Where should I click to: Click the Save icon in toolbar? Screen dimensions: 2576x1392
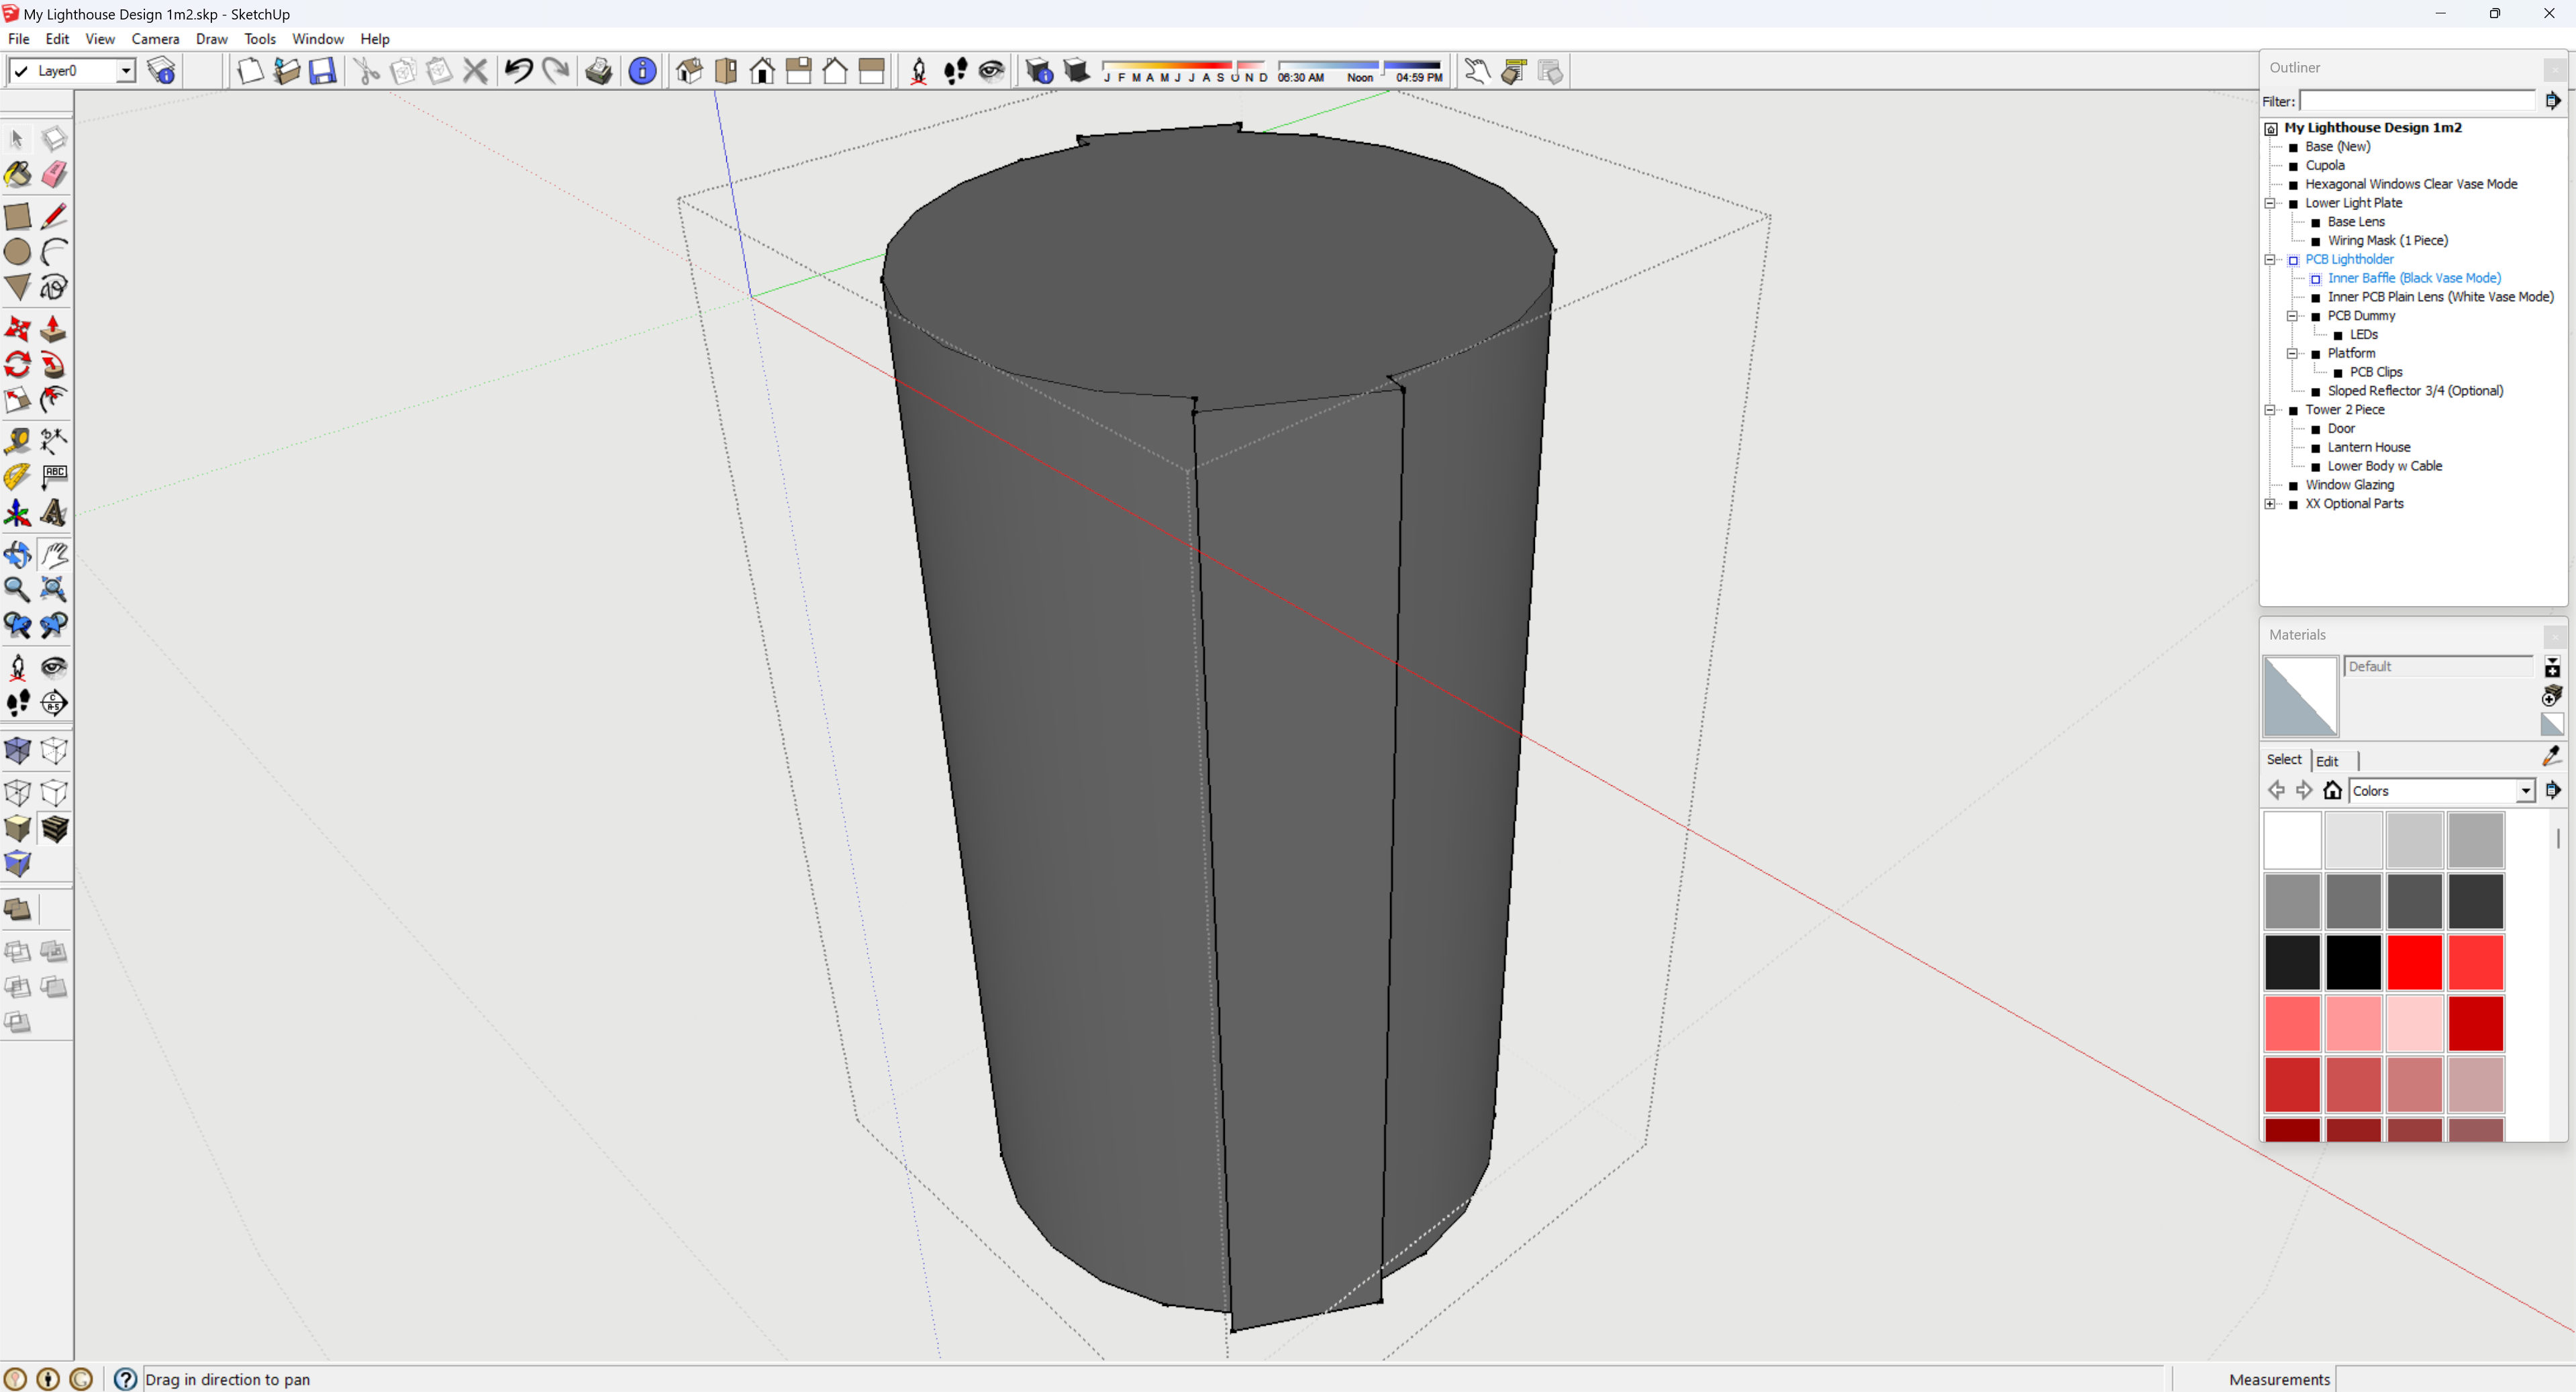point(322,71)
